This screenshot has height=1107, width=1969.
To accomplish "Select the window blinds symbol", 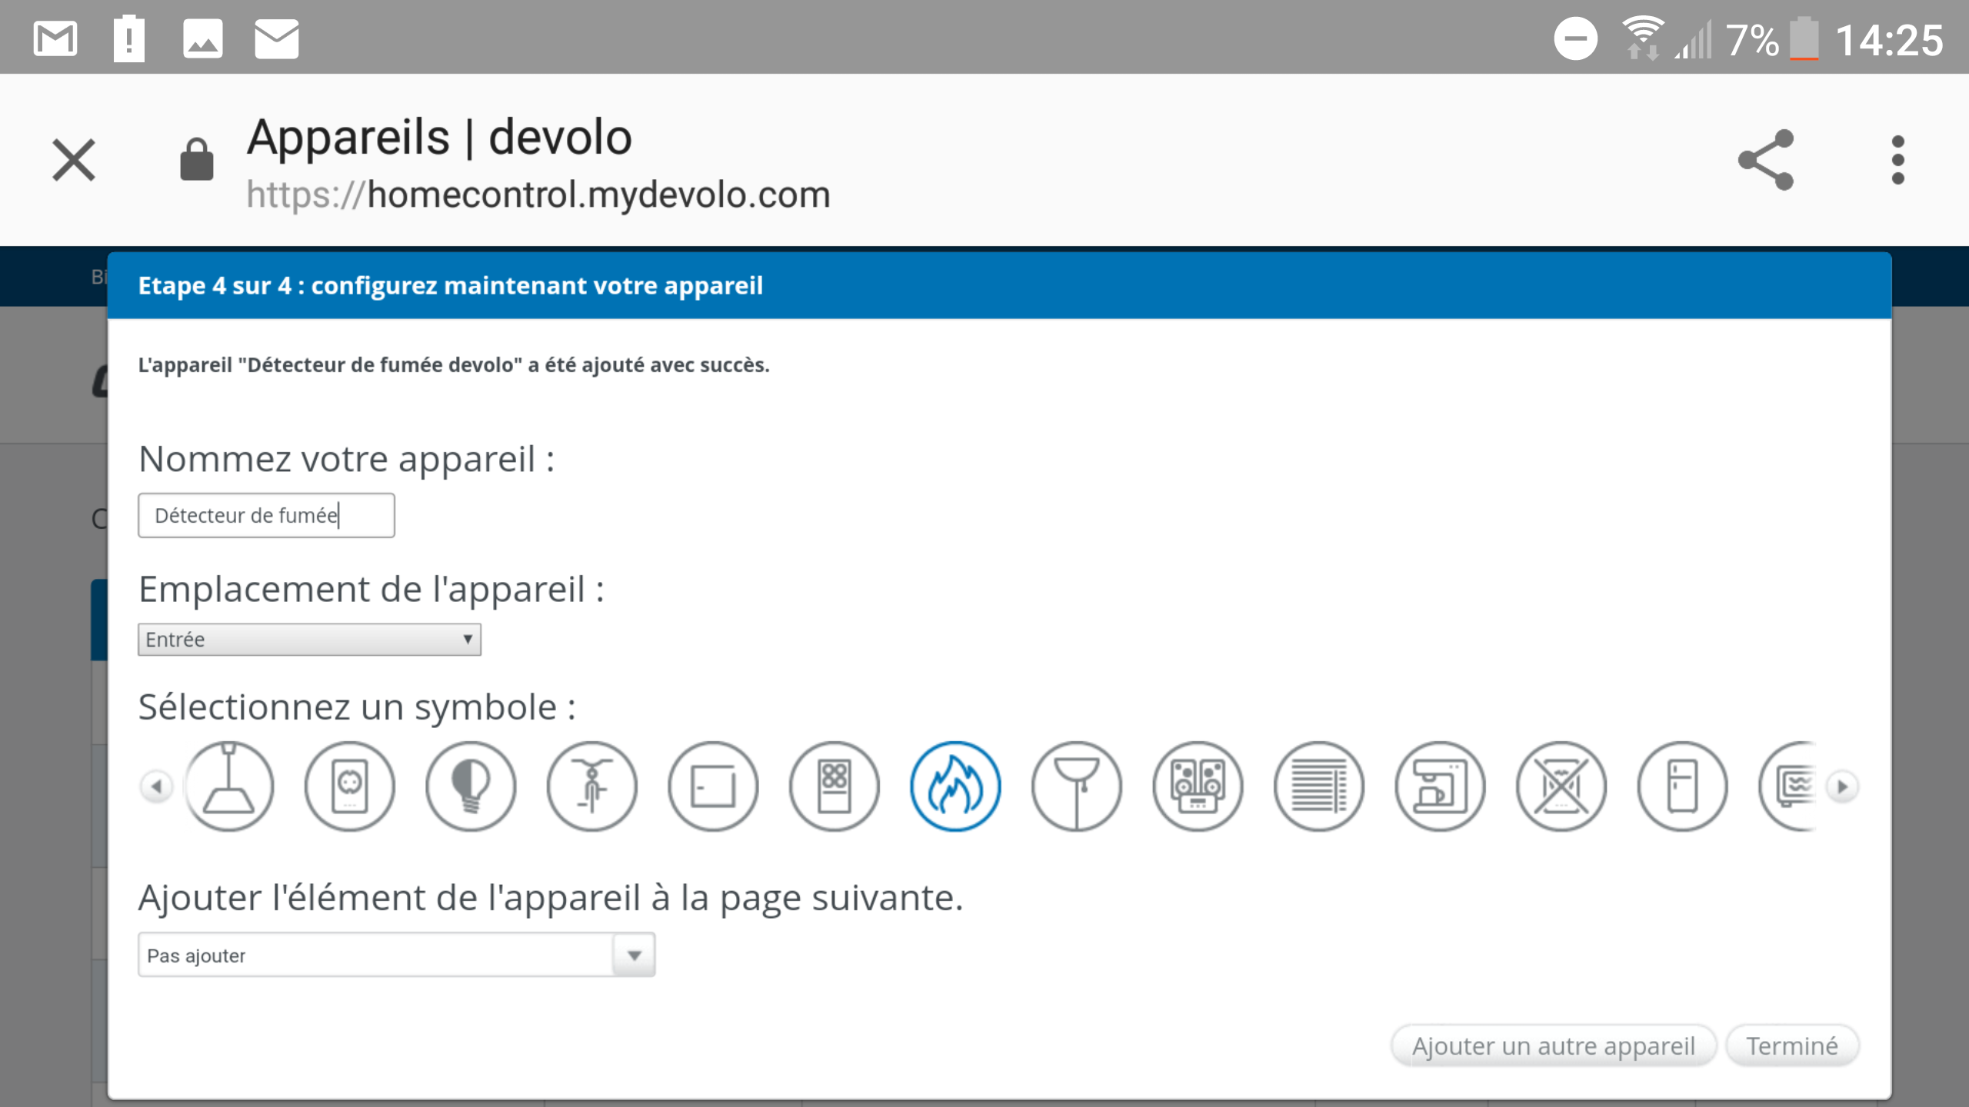I will point(1318,786).
